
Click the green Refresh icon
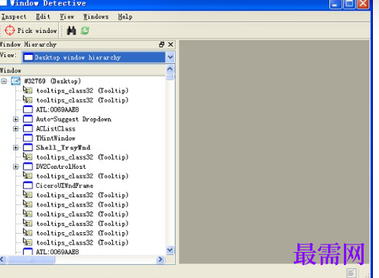tap(85, 31)
